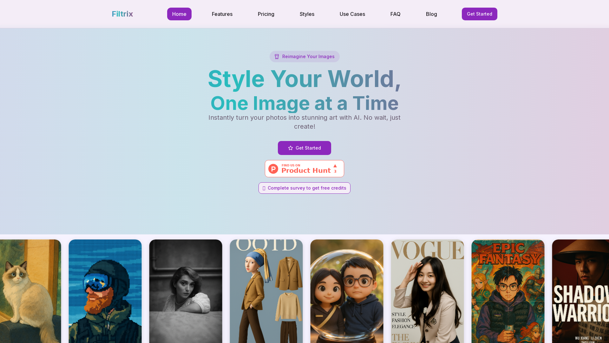Open the Pricing page
This screenshot has height=343, width=609.
[x=266, y=14]
